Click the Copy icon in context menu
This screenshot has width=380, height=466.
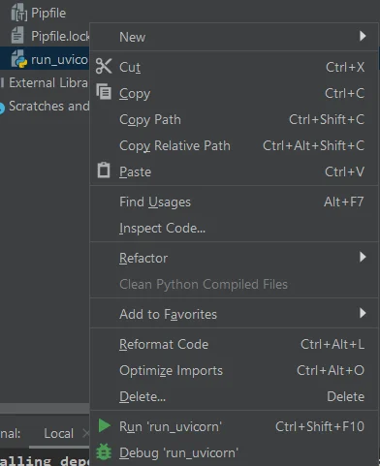[x=104, y=92]
